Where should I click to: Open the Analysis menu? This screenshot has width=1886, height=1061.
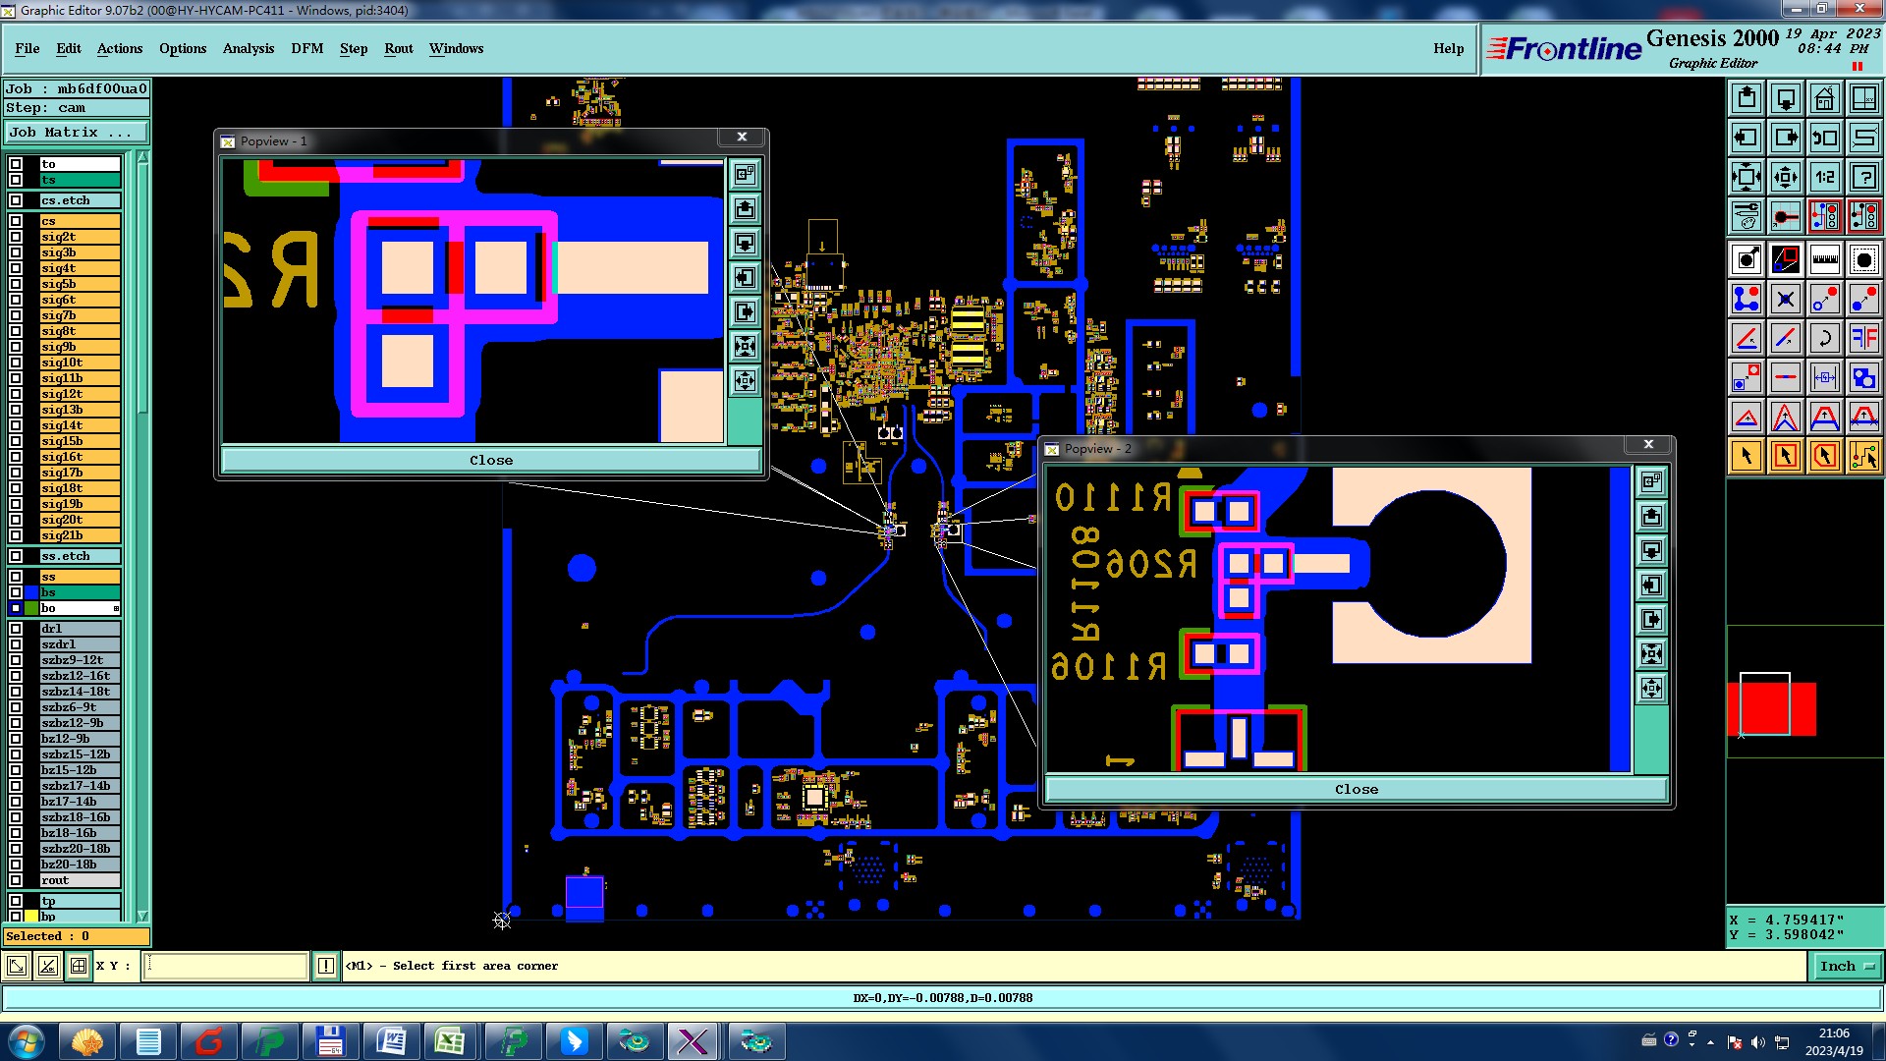248,48
